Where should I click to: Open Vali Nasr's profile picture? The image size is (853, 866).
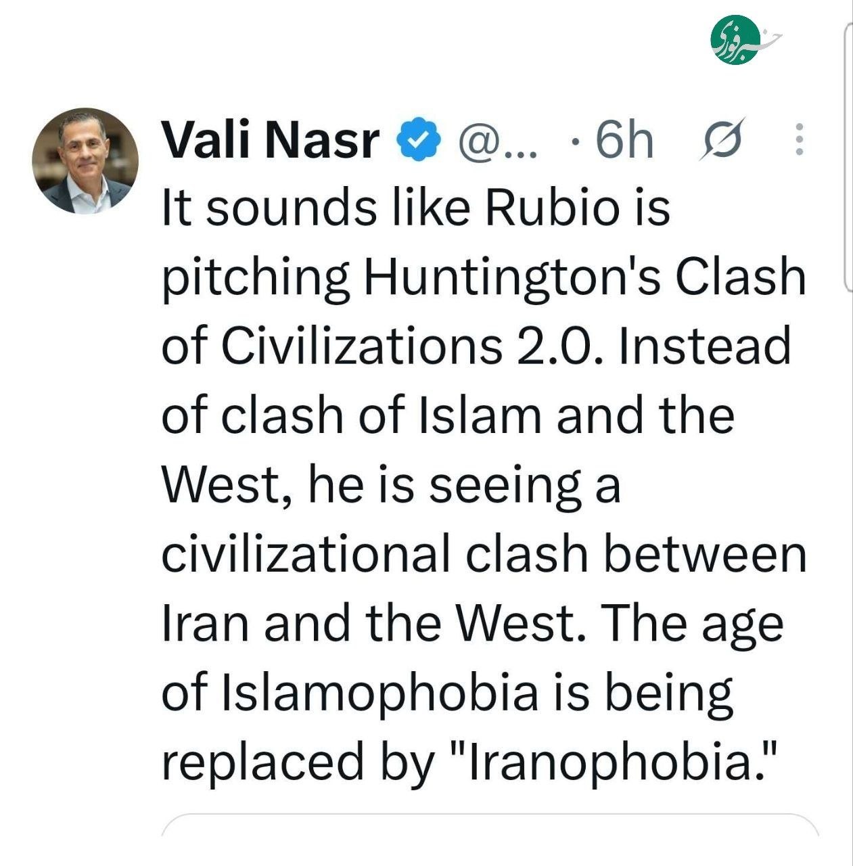[x=85, y=161]
